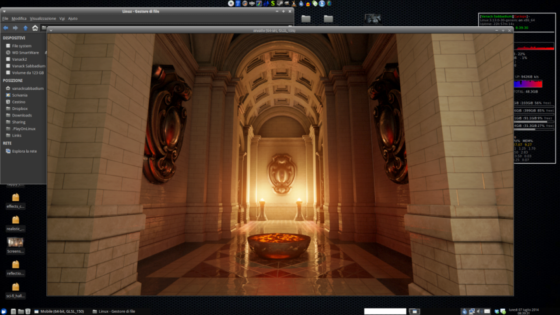Open the .PlayOnLinux sidebar folder
This screenshot has width=560, height=315.
pyautogui.click(x=23, y=129)
